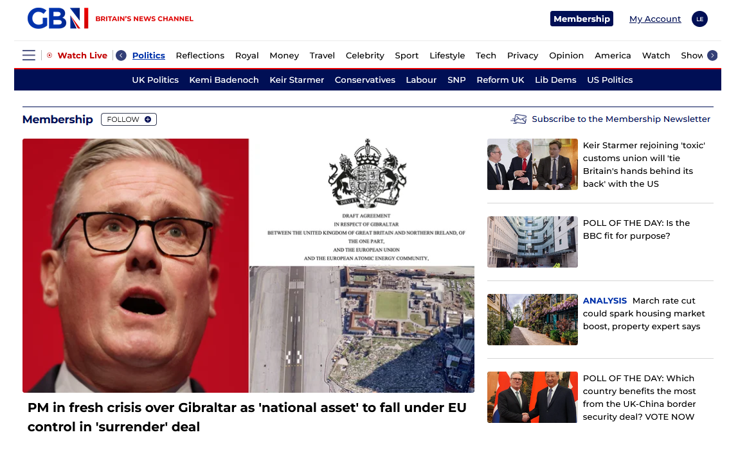Open the BBC building poll thumbnail
The image size is (738, 455).
point(532,242)
